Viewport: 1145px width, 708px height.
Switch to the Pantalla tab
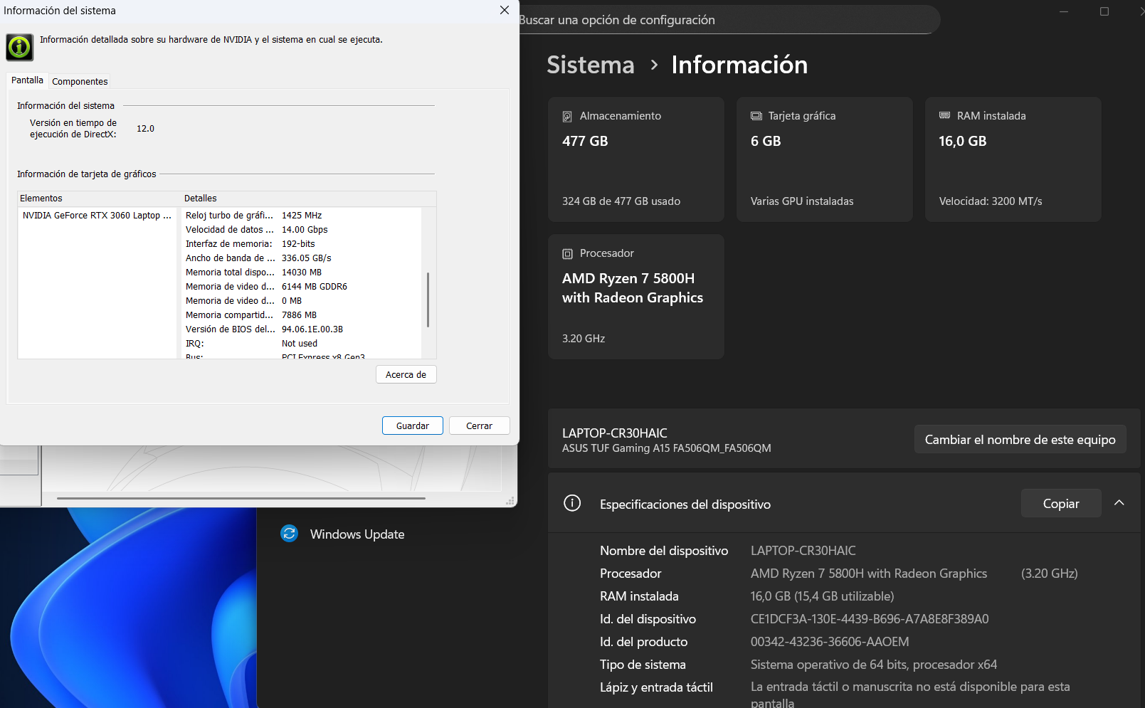pyautogui.click(x=26, y=80)
